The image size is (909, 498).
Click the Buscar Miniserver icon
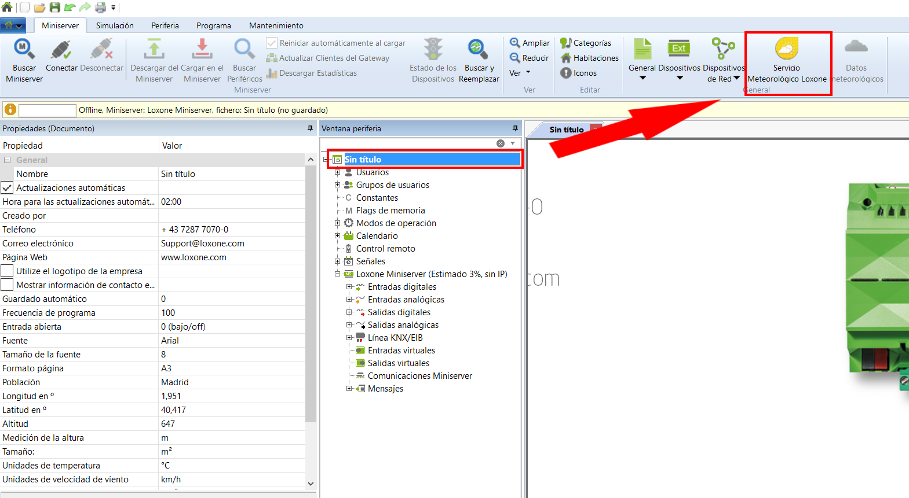(24, 49)
